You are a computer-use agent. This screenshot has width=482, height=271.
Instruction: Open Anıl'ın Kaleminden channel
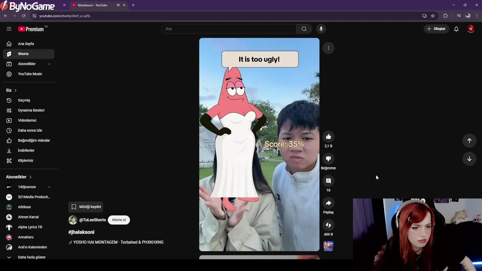tap(29, 247)
